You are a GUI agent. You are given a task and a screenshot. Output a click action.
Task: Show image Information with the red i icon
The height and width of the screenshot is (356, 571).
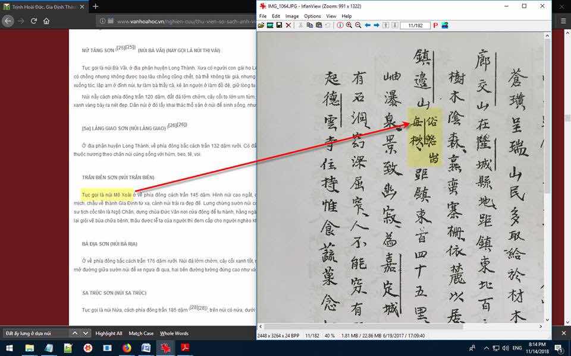(x=340, y=25)
